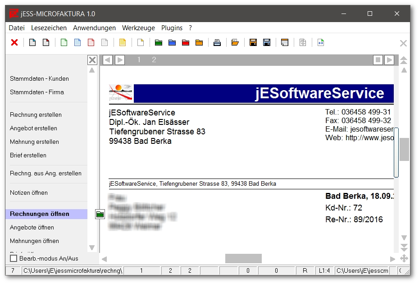Open the Datei menu
The height and width of the screenshot is (284, 419).
pos(17,28)
